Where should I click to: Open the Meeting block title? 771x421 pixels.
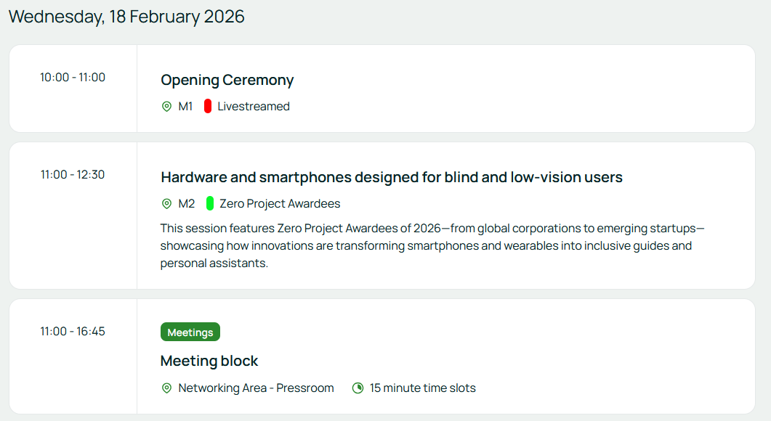click(209, 361)
